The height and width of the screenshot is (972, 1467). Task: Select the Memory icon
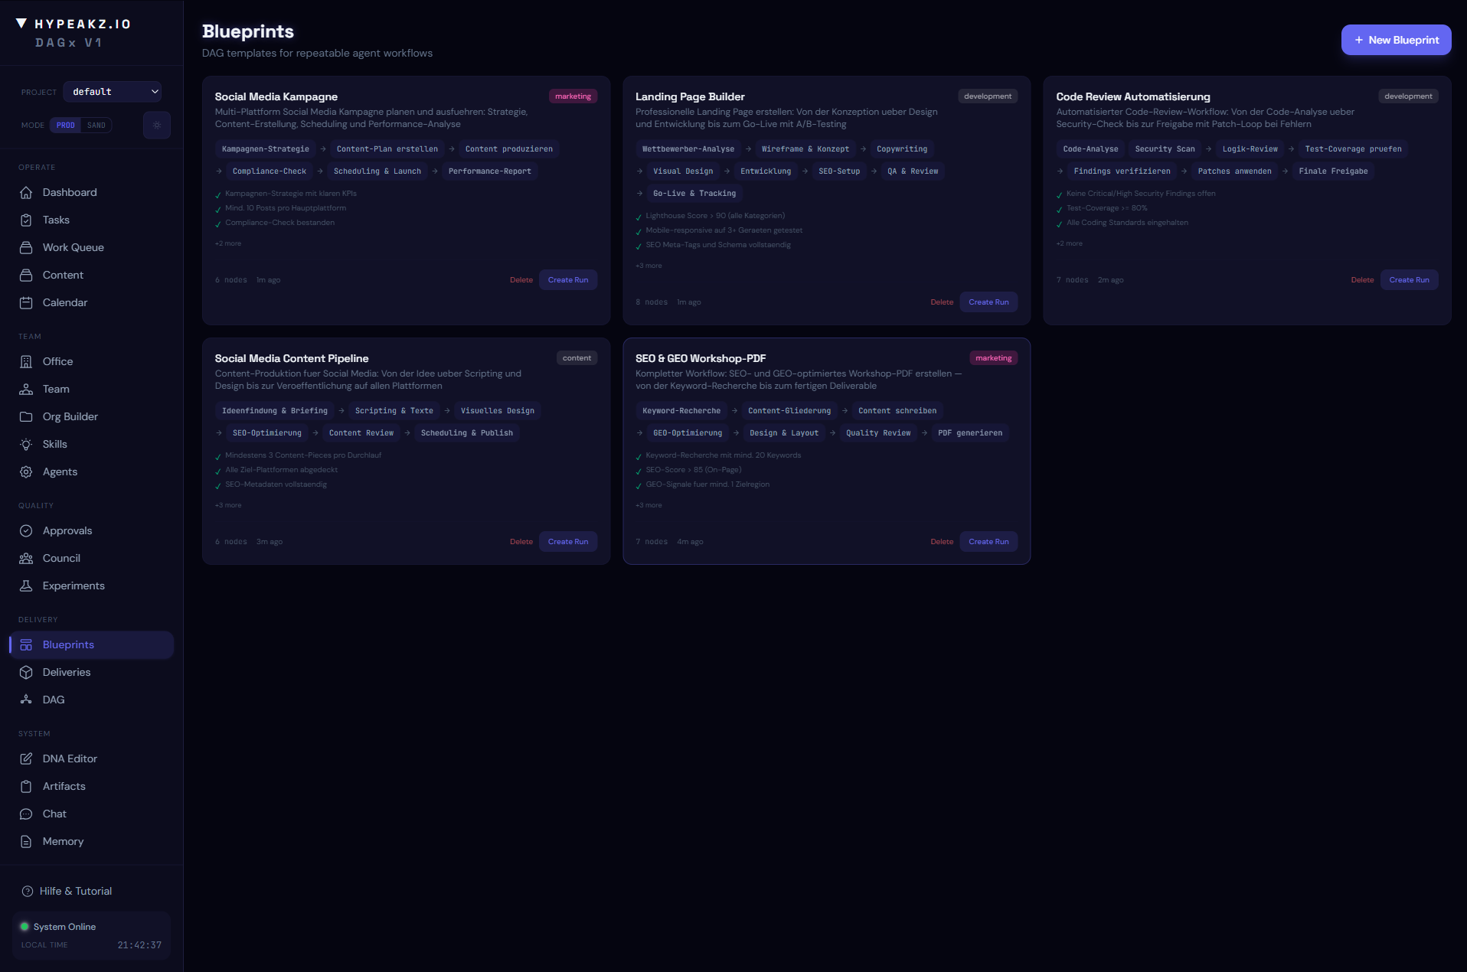[26, 841]
